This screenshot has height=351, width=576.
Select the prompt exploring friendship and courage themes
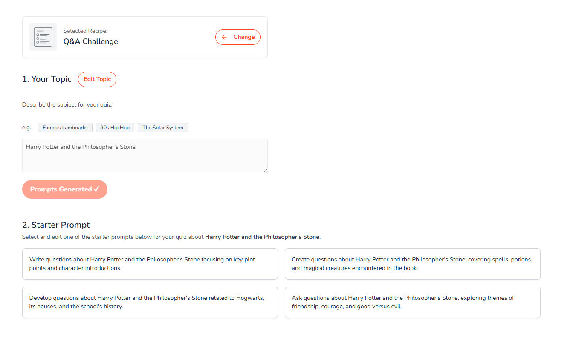point(412,302)
